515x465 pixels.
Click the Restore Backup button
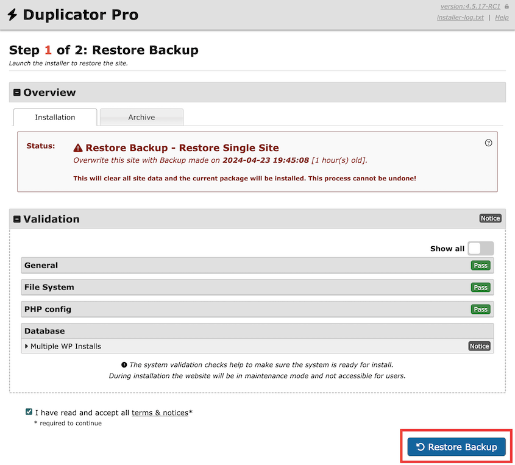tap(456, 447)
